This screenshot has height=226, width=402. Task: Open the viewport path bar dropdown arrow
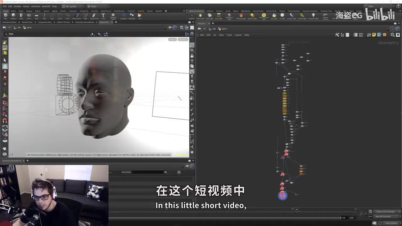[166, 27]
